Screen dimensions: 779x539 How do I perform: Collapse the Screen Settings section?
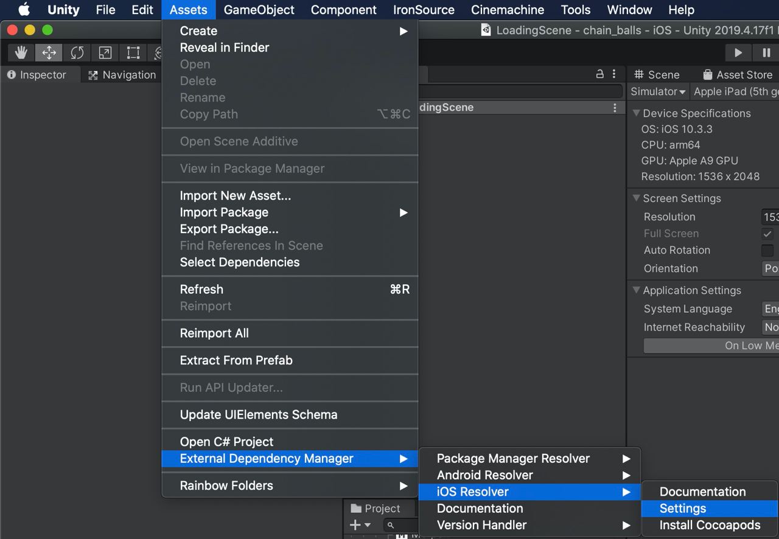[x=637, y=198]
